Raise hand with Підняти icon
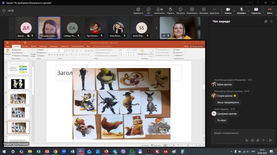Viewport: 277px width, 155px height. click(x=170, y=11)
